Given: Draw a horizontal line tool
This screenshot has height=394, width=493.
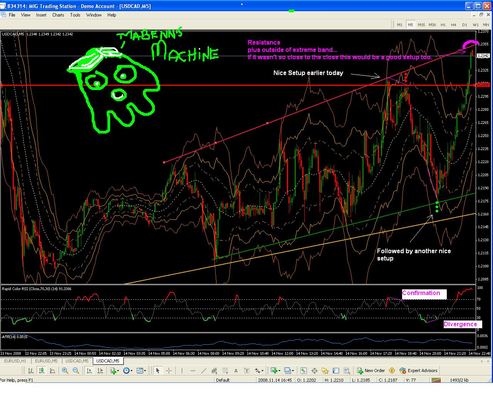Looking at the screenshot, I should point(193,371).
